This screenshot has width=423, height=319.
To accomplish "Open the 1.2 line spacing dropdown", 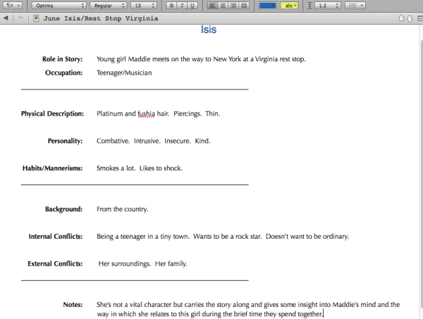I will pyautogui.click(x=328, y=6).
